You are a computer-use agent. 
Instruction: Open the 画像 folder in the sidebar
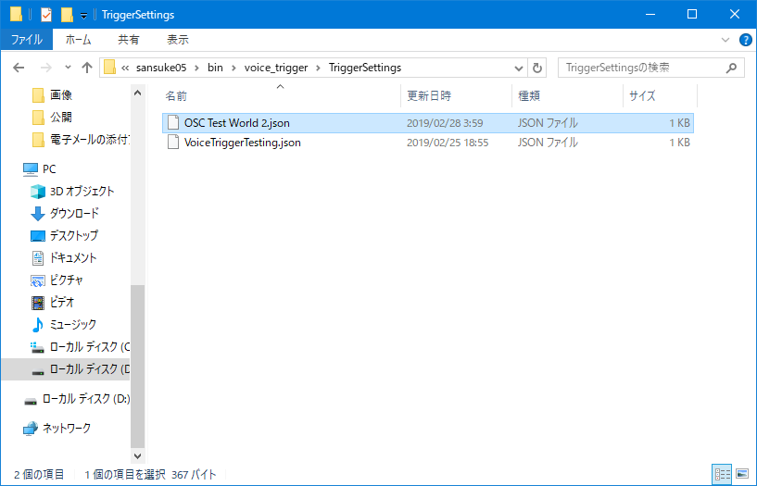[x=61, y=95]
